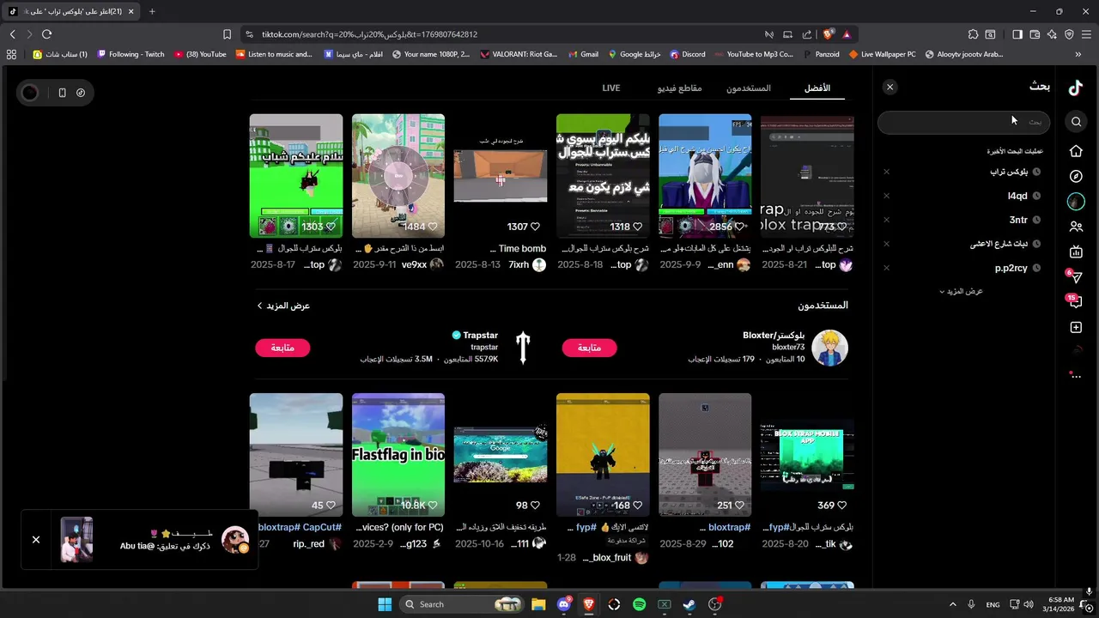
Task: Remove 'l4qd' from recent searches
Action: 887,196
